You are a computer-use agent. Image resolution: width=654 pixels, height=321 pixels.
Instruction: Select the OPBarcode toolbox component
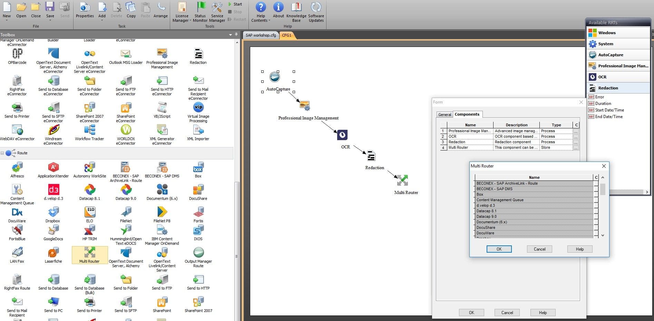pos(17,56)
